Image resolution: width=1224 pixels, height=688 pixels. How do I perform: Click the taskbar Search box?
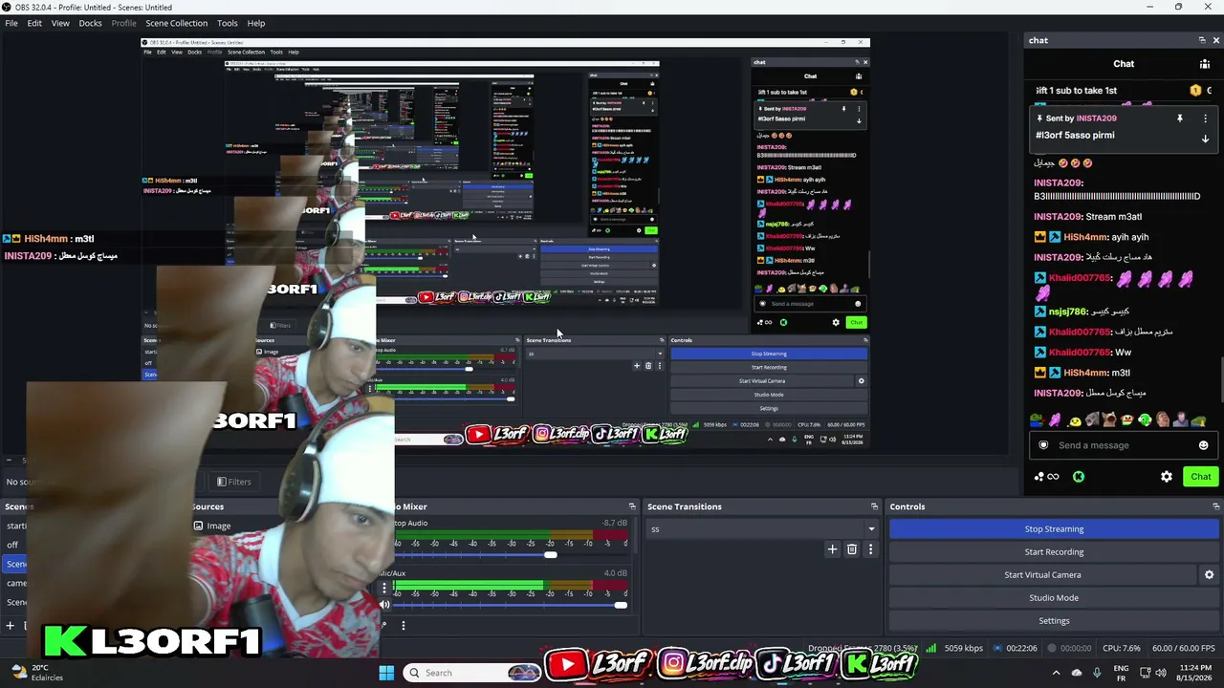tap(473, 673)
